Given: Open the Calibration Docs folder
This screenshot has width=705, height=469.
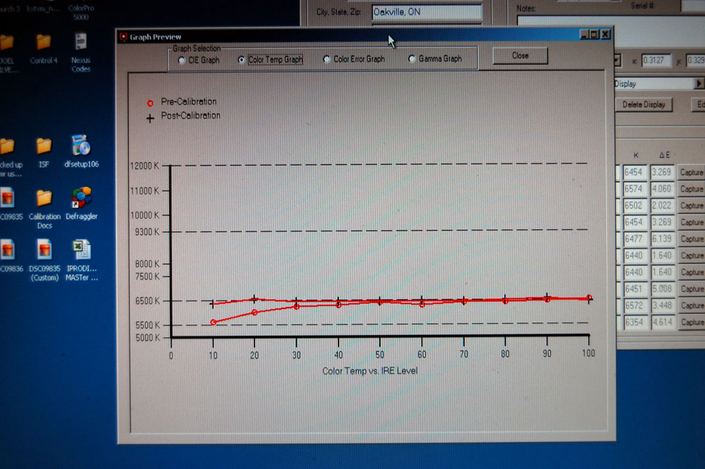Looking at the screenshot, I should [44, 199].
